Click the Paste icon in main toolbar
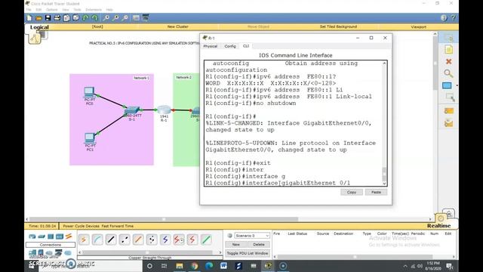Screen dimensions: 483x272 (x=75, y=18)
